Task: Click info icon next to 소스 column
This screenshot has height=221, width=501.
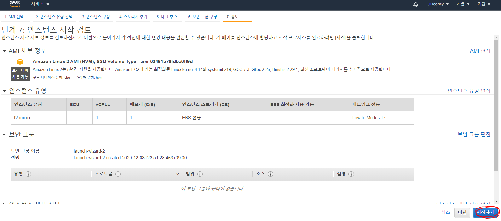Action: [x=270, y=174]
